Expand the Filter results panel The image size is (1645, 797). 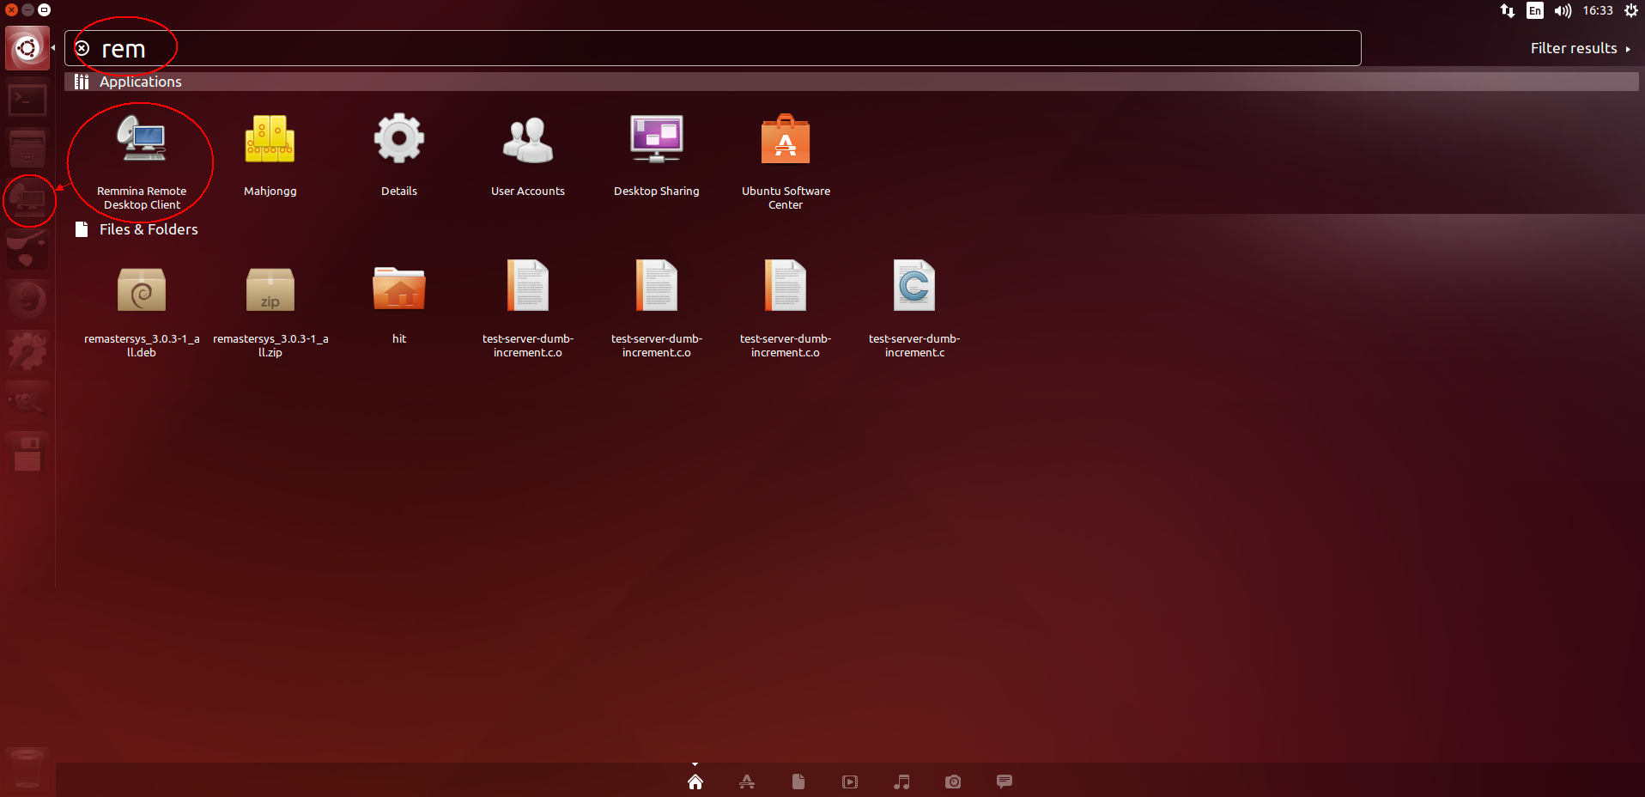[x=1580, y=48]
